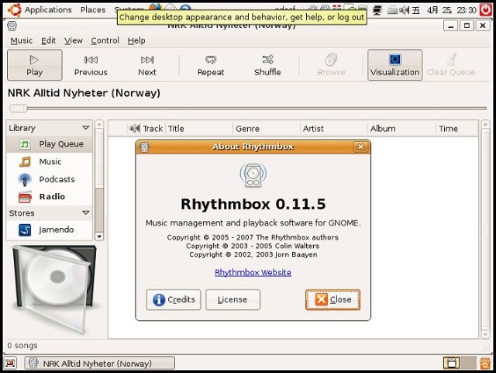Open the Edit menu

pos(48,40)
